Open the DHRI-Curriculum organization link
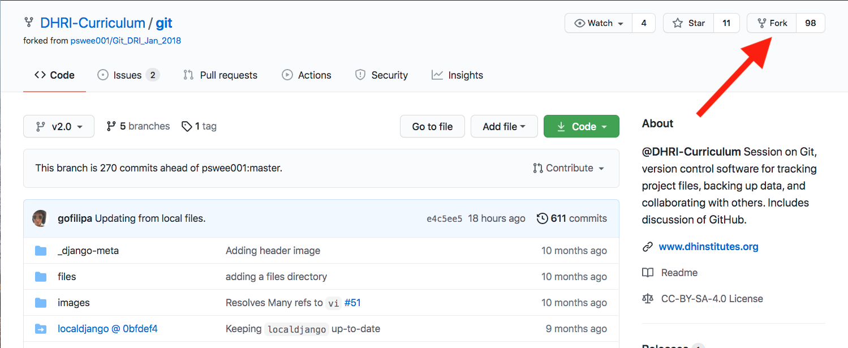 click(93, 23)
